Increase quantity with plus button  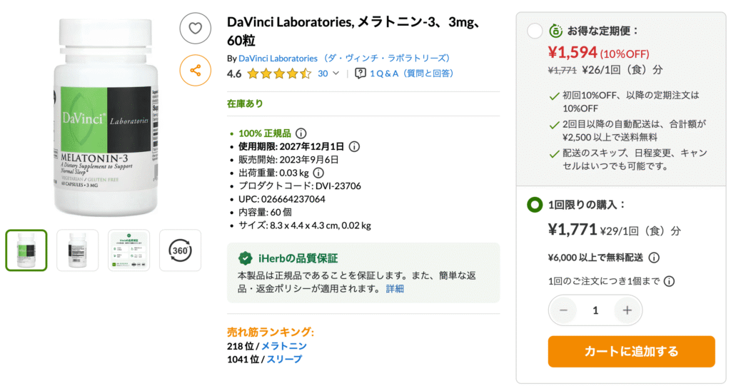(x=627, y=310)
